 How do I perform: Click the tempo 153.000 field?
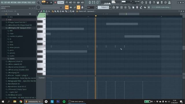[x=61, y=3]
